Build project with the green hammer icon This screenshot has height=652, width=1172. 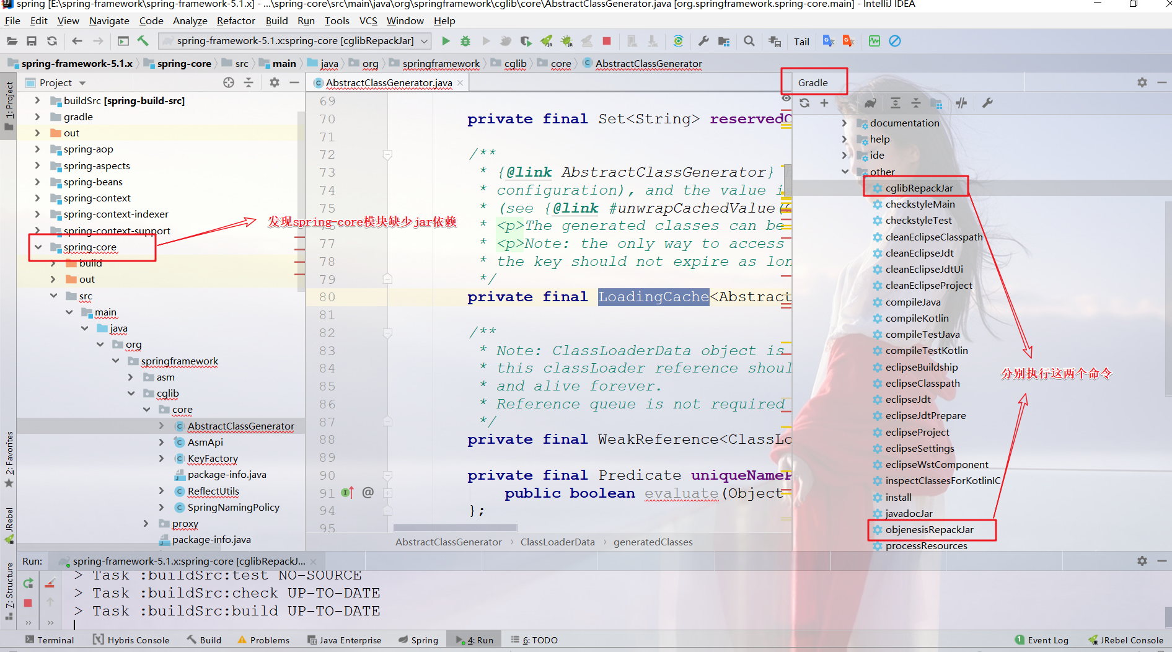tap(143, 41)
